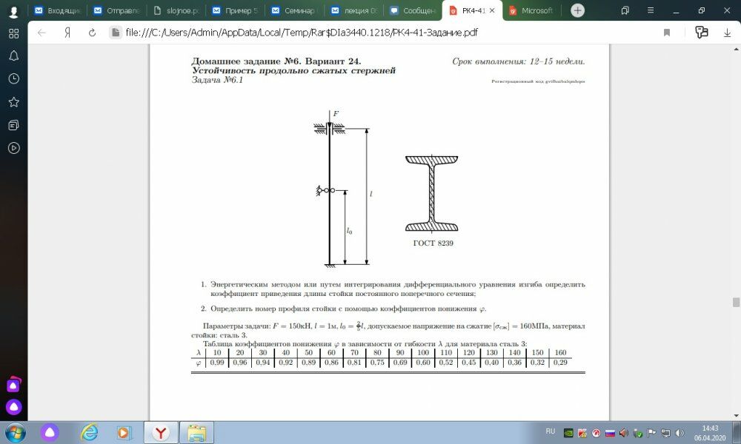
Task: Switch to the лекция tab
Action: (x=354, y=10)
